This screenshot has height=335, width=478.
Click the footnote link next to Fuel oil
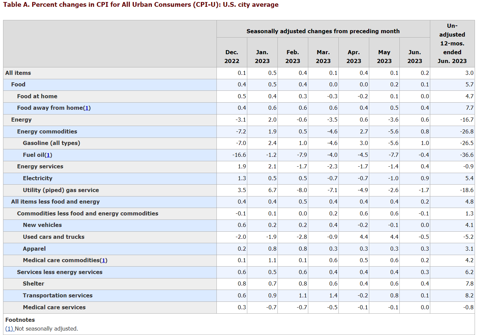(x=48, y=155)
